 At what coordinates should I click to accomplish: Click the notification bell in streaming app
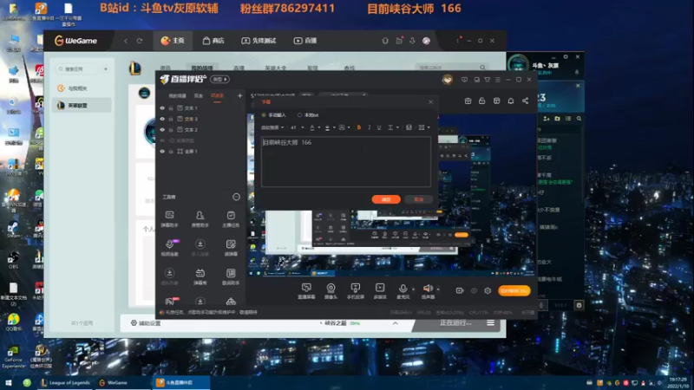click(x=511, y=101)
